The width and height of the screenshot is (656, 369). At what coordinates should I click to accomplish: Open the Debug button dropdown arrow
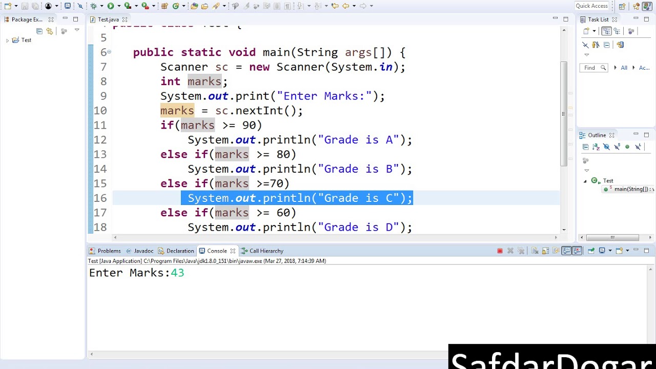click(x=102, y=6)
